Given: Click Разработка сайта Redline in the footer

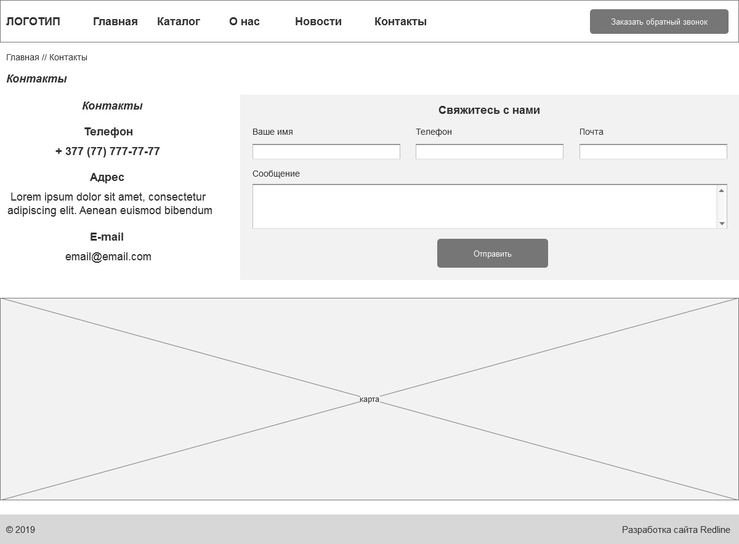Looking at the screenshot, I should (676, 530).
